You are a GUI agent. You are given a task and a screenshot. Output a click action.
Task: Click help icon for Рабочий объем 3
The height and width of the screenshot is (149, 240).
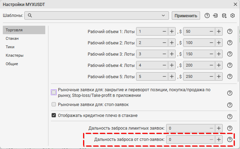click(229, 54)
